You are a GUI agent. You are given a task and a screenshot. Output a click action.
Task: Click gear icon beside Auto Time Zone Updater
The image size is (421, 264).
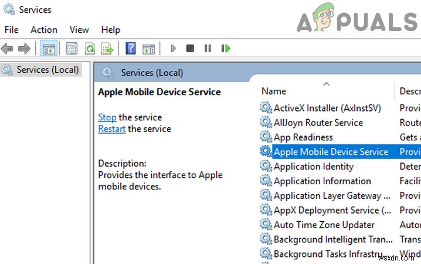point(266,224)
